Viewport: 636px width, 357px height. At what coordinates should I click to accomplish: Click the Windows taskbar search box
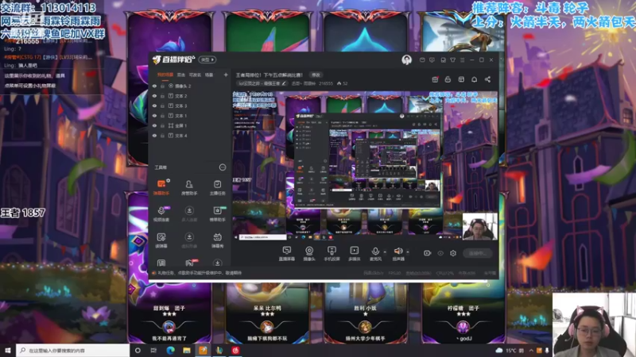point(73,351)
